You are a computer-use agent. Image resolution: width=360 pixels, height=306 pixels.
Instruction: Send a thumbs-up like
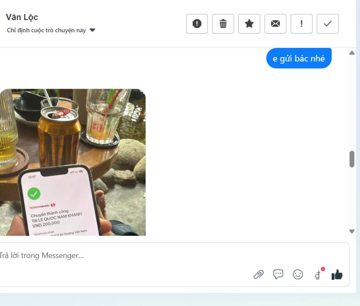tap(336, 275)
